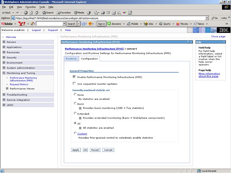Collapse the Monitoring and Tuning node
231x173 pixels.
(x=4, y=73)
